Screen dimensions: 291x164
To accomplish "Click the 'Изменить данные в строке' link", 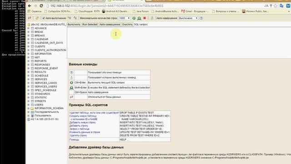I will (x=85, y=132).
